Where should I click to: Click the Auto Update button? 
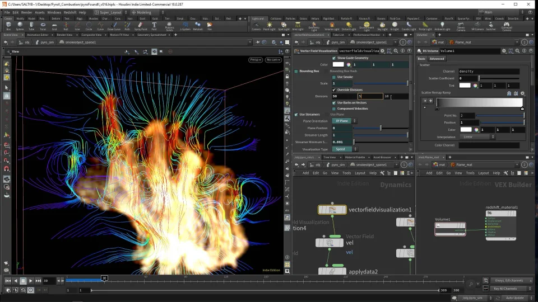pyautogui.click(x=514, y=298)
